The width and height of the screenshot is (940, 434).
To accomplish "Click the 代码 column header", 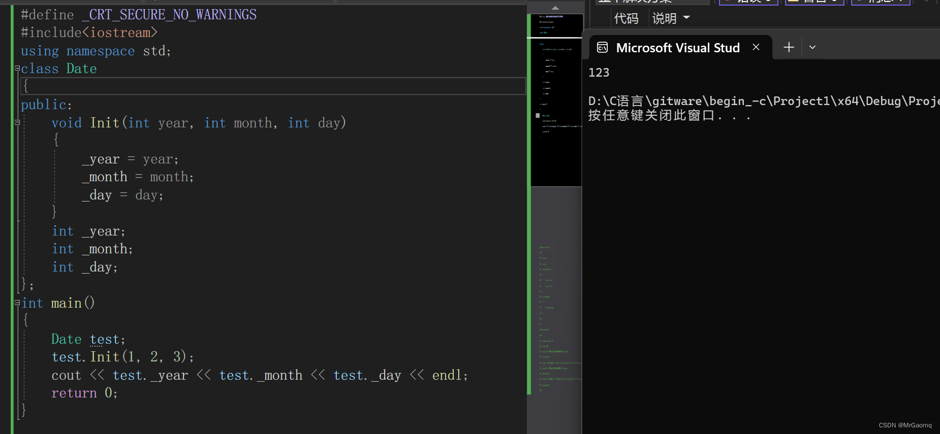I will [626, 18].
